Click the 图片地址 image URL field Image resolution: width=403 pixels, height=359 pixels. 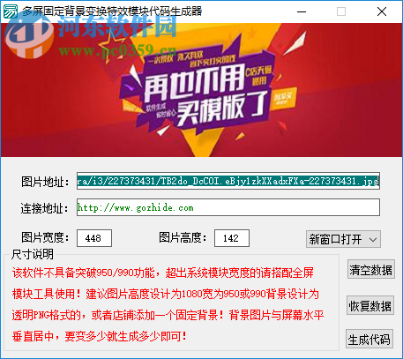(228, 181)
